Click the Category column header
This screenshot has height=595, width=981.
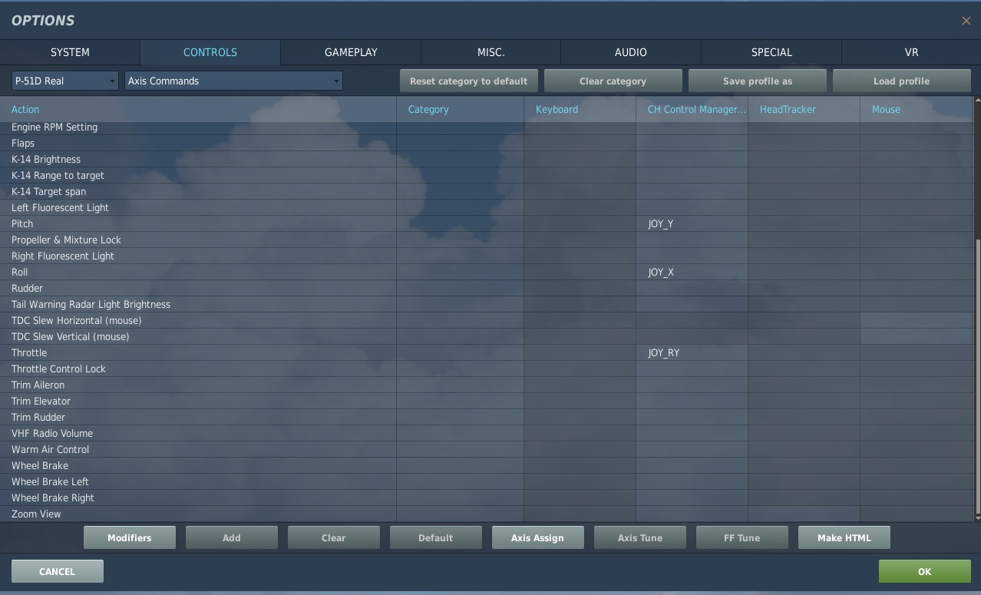tap(460, 109)
